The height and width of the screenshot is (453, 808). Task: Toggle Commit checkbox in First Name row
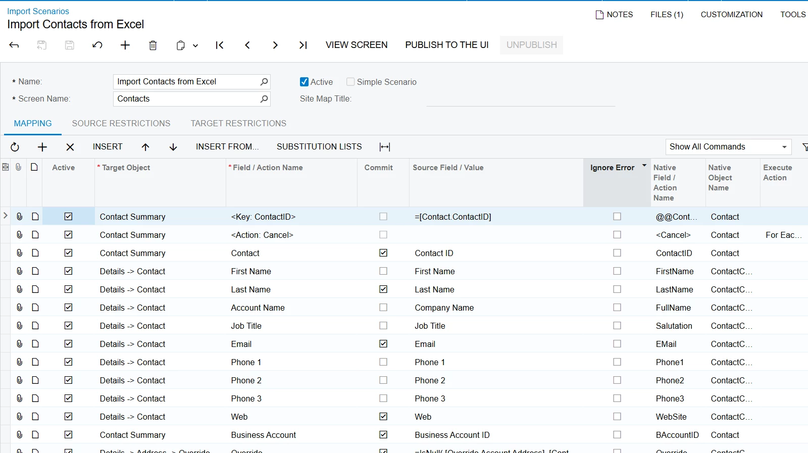(x=383, y=271)
